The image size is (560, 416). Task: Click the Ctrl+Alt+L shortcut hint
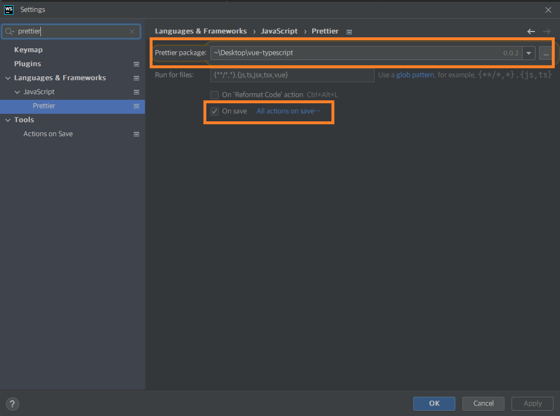[322, 95]
